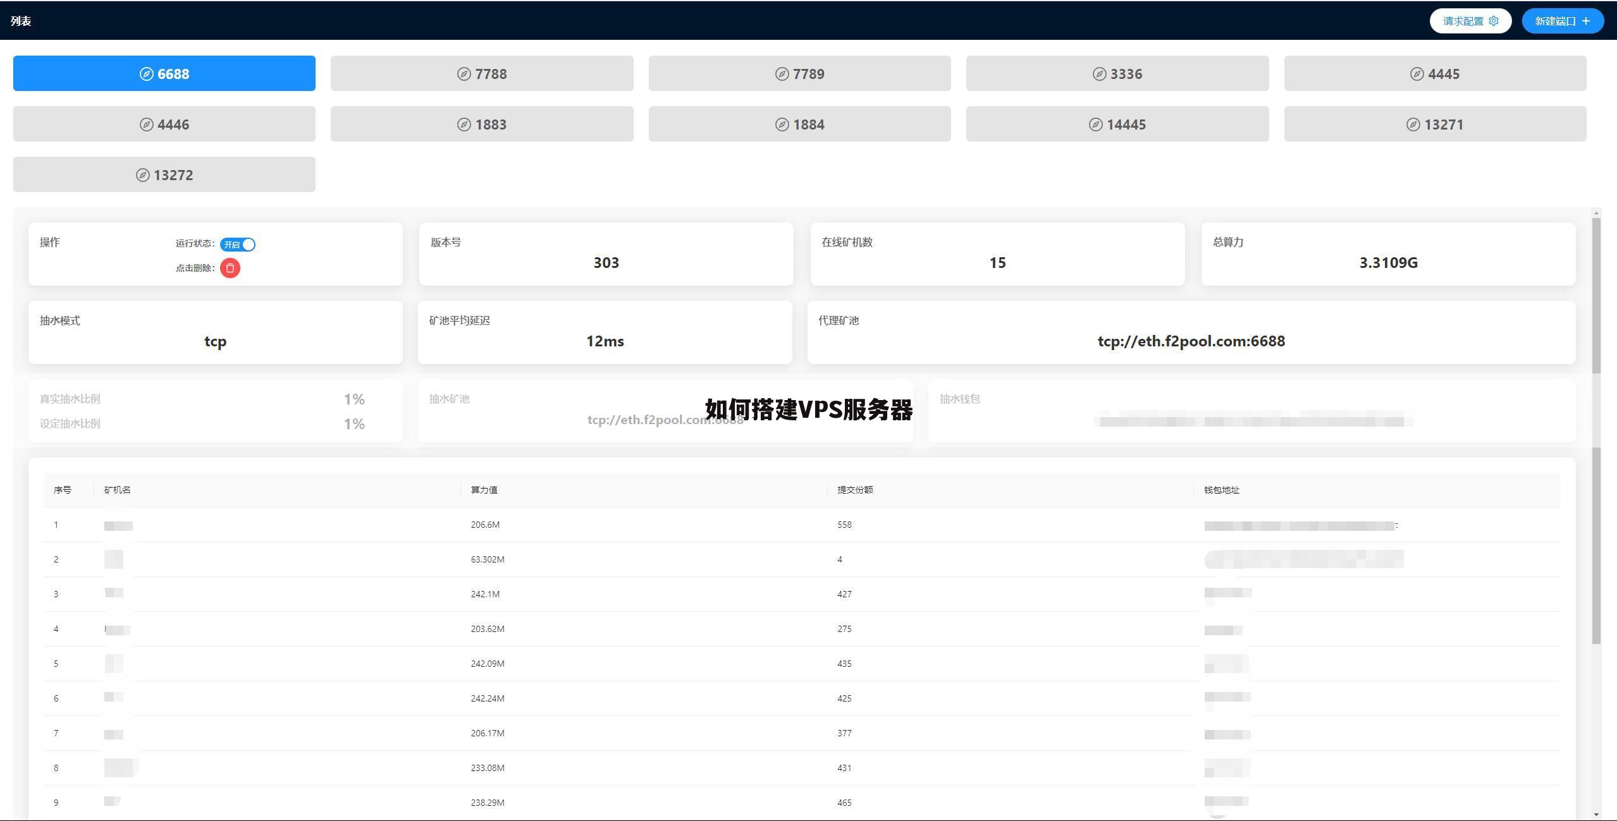Open the port 4446 tab
Screen dimensions: 1617x821
[x=164, y=124]
